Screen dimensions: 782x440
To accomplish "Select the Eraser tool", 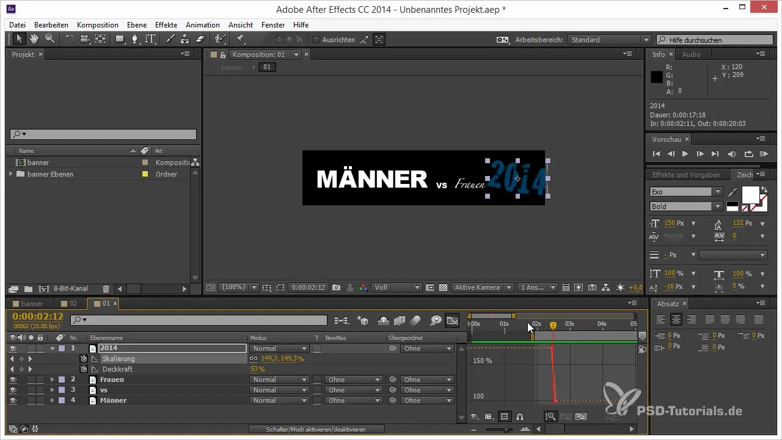I will click(x=200, y=39).
